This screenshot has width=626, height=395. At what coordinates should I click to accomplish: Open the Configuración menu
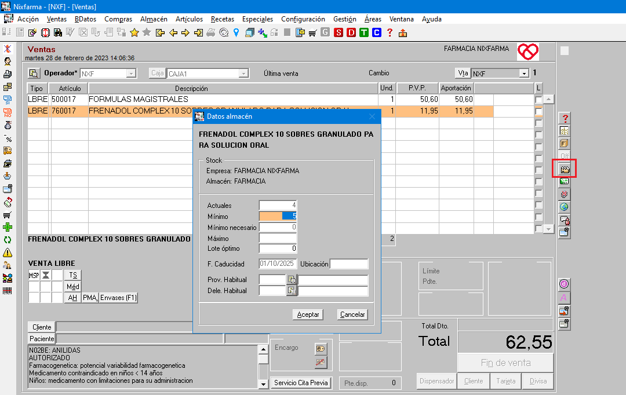pos(303,19)
